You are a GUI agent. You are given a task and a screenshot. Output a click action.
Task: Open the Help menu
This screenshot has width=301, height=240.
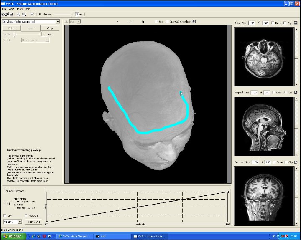28,9
